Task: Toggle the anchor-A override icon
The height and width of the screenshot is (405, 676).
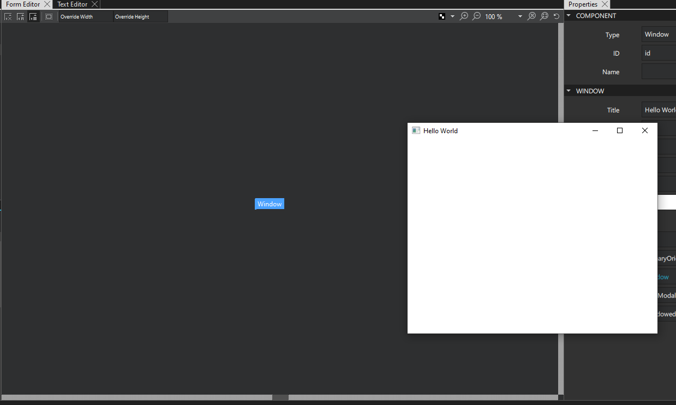Action: [x=20, y=16]
